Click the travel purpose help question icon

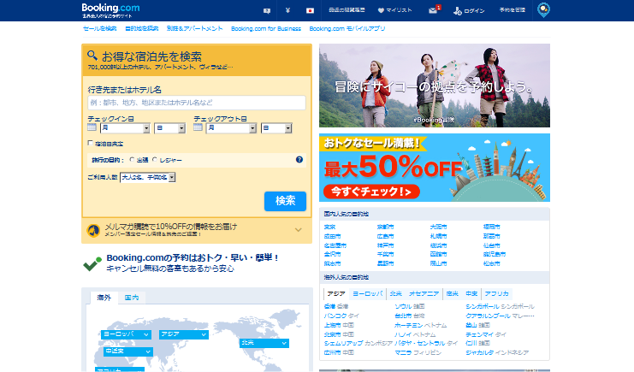click(x=299, y=160)
